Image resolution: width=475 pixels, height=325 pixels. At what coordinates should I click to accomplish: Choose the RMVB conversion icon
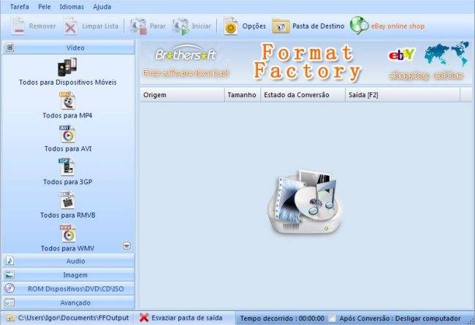pos(67,200)
